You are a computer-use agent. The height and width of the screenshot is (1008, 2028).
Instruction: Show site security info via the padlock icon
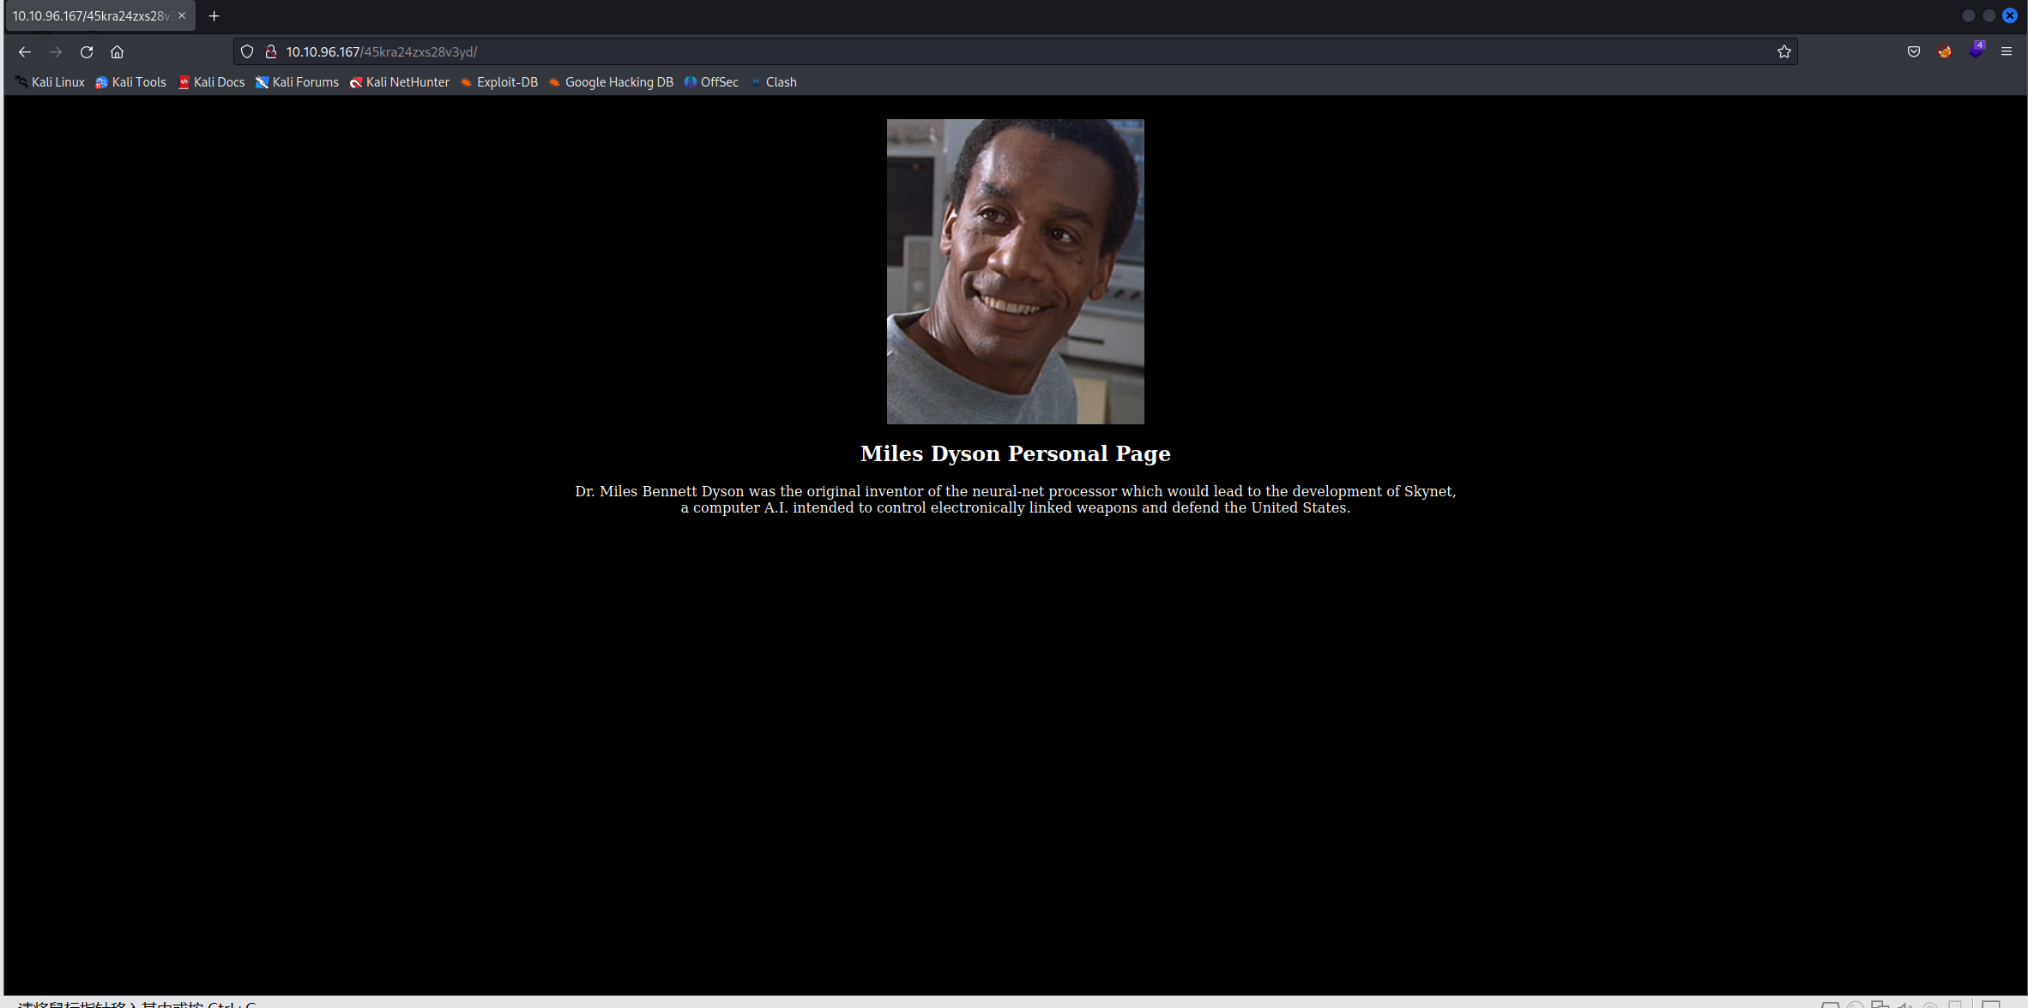click(271, 52)
